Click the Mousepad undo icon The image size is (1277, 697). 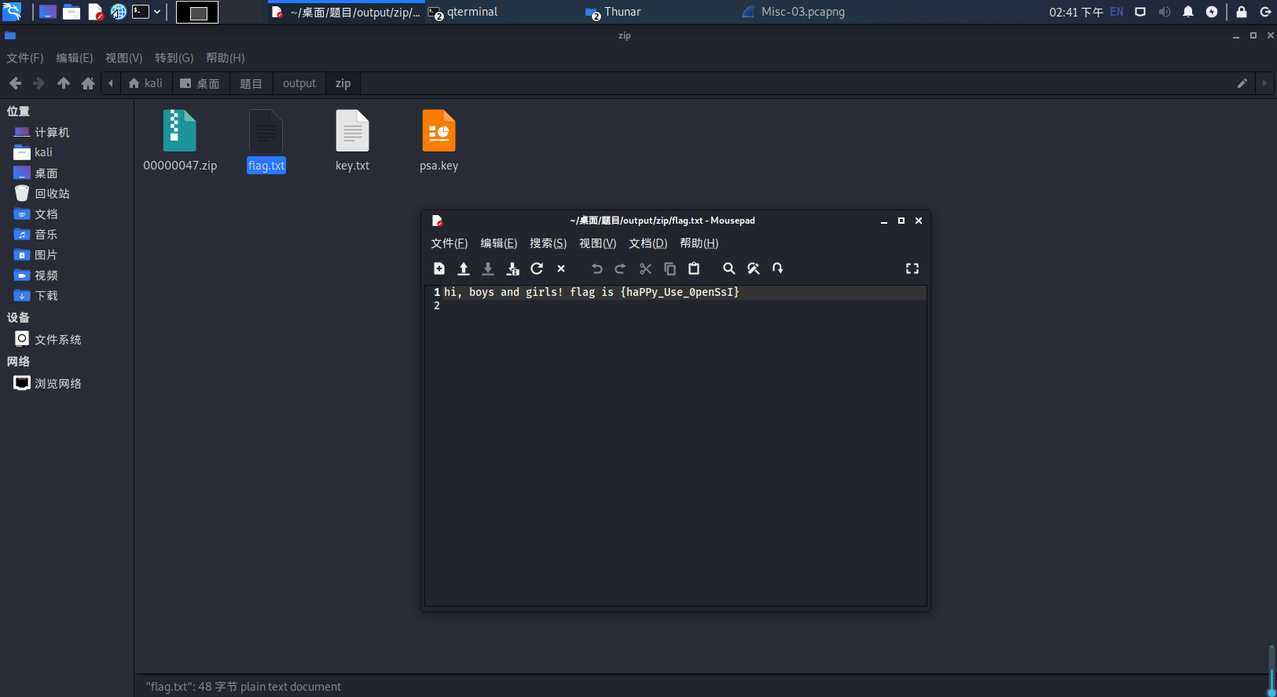point(596,268)
